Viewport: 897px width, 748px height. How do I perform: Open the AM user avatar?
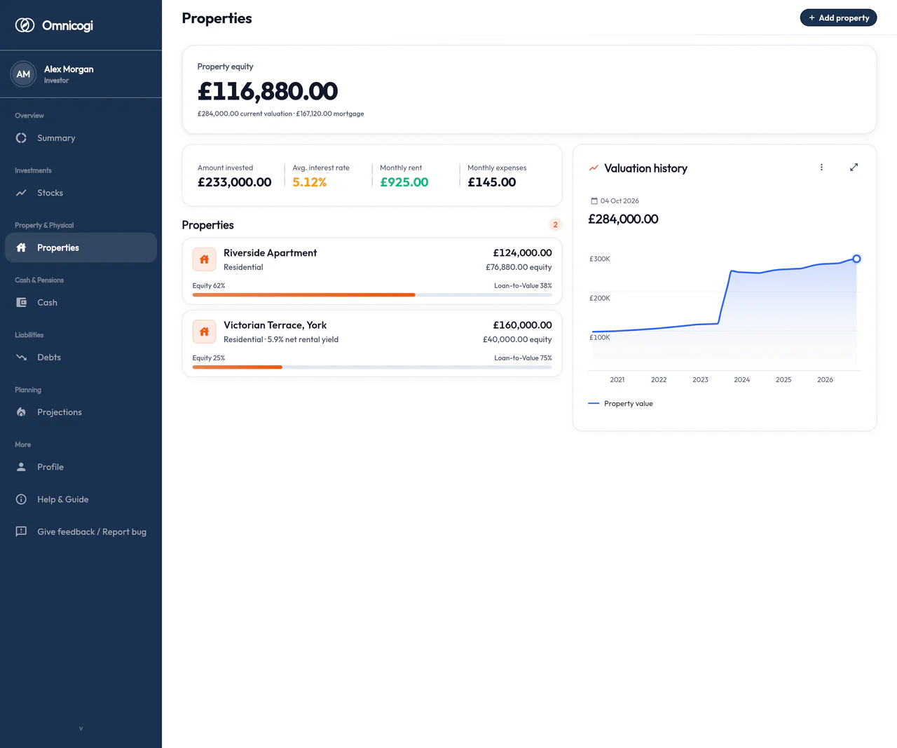23,74
